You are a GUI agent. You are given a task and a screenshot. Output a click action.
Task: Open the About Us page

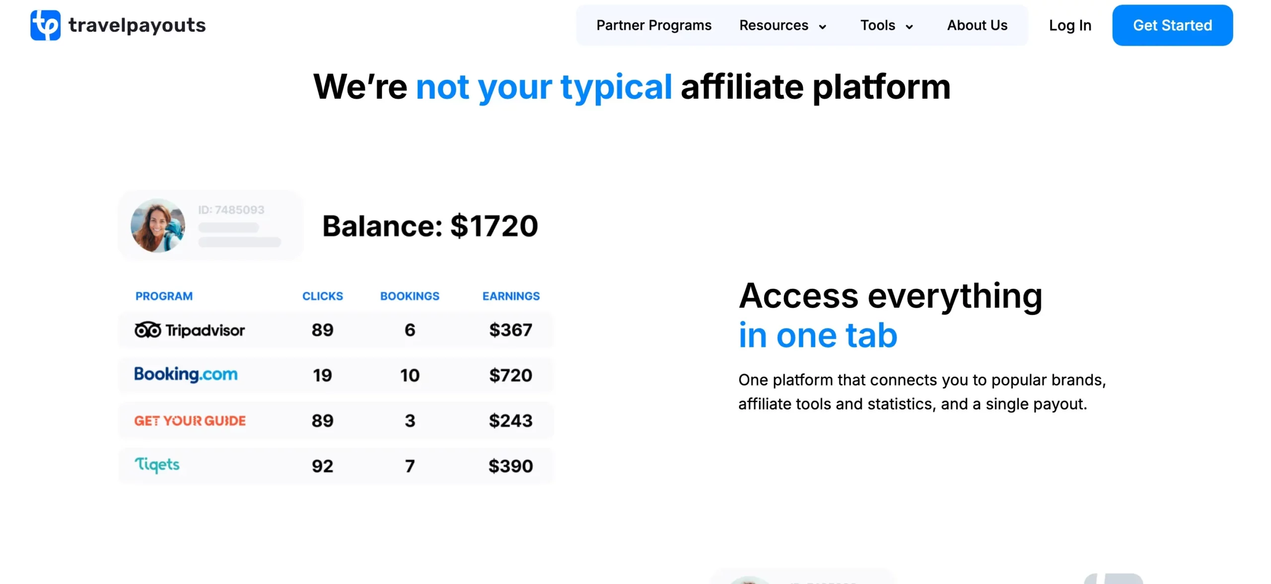[977, 25]
